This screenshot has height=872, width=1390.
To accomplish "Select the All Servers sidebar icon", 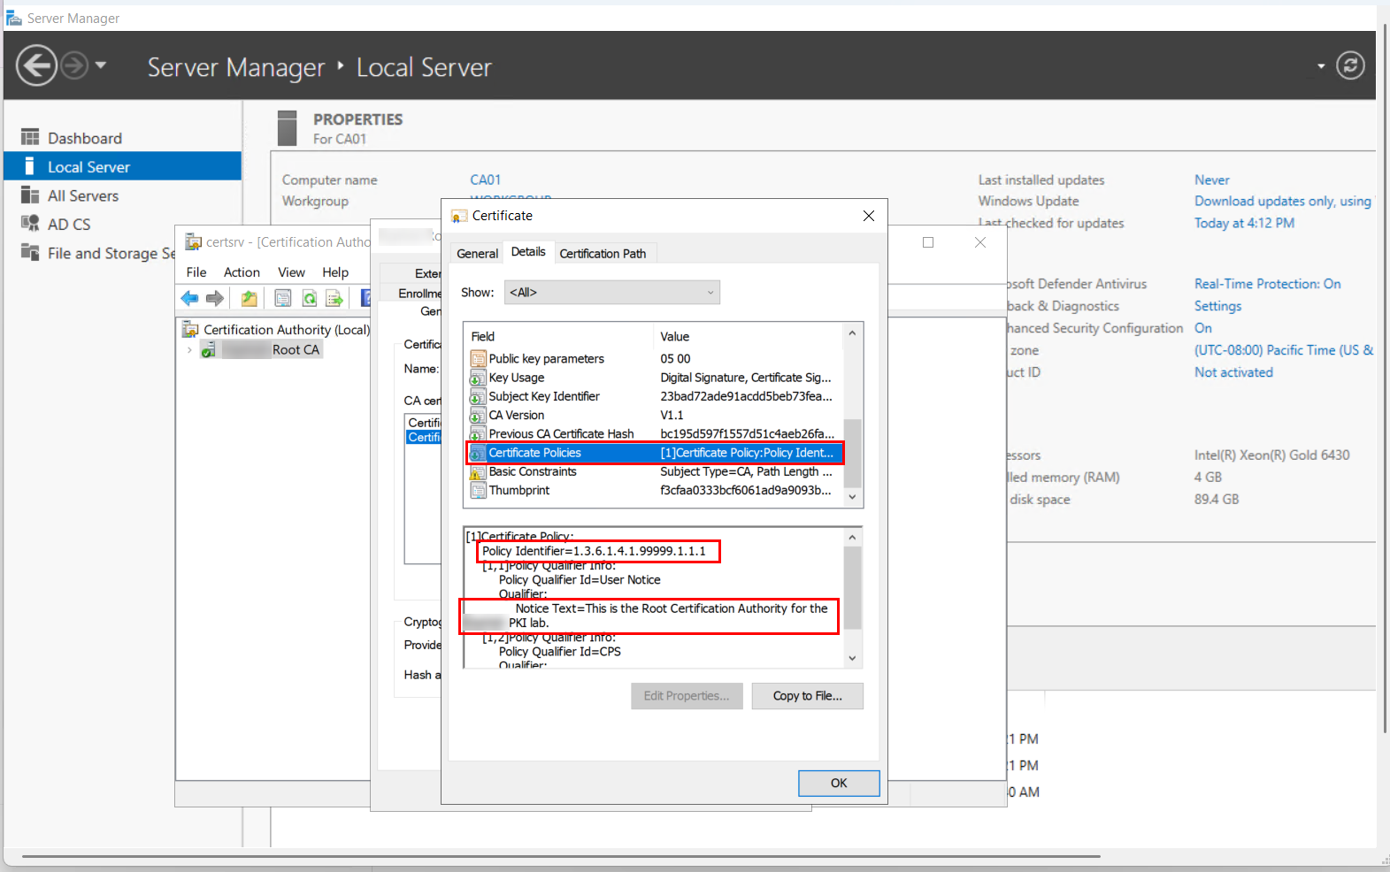I will click(30, 195).
